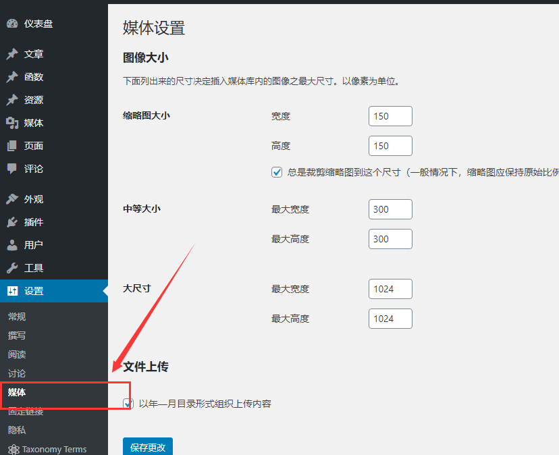Open the 阅读 reading settings submenu
The width and height of the screenshot is (559, 455).
(x=17, y=354)
